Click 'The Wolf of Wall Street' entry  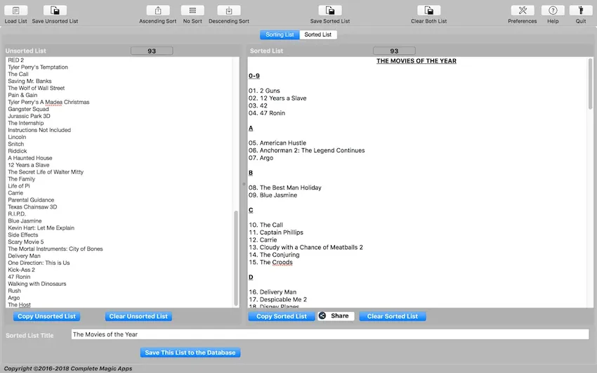(x=36, y=88)
